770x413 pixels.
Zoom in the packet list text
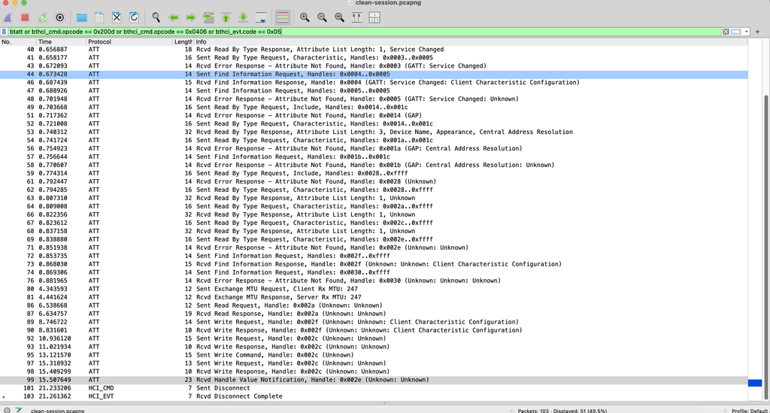(305, 18)
